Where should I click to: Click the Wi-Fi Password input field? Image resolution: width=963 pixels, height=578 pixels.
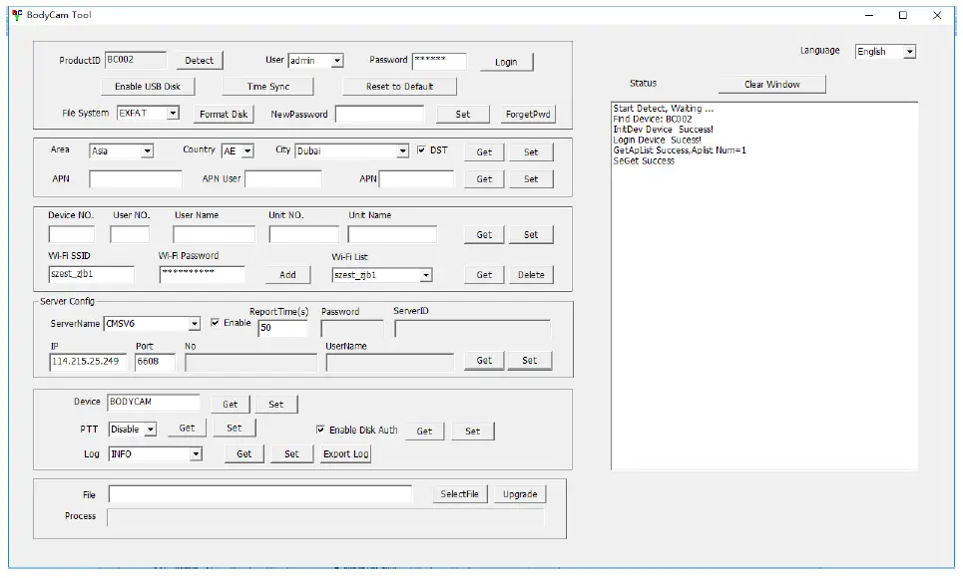pyautogui.click(x=202, y=274)
